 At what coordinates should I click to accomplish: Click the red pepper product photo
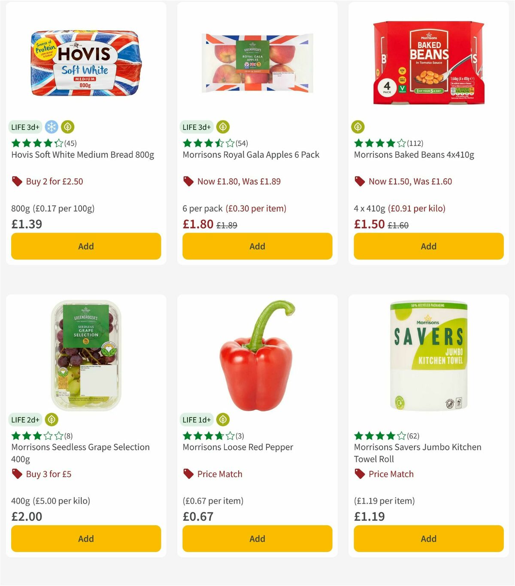(257, 356)
